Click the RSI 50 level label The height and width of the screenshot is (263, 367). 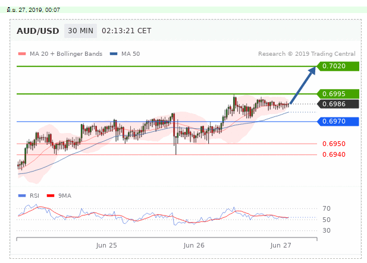[327, 220]
